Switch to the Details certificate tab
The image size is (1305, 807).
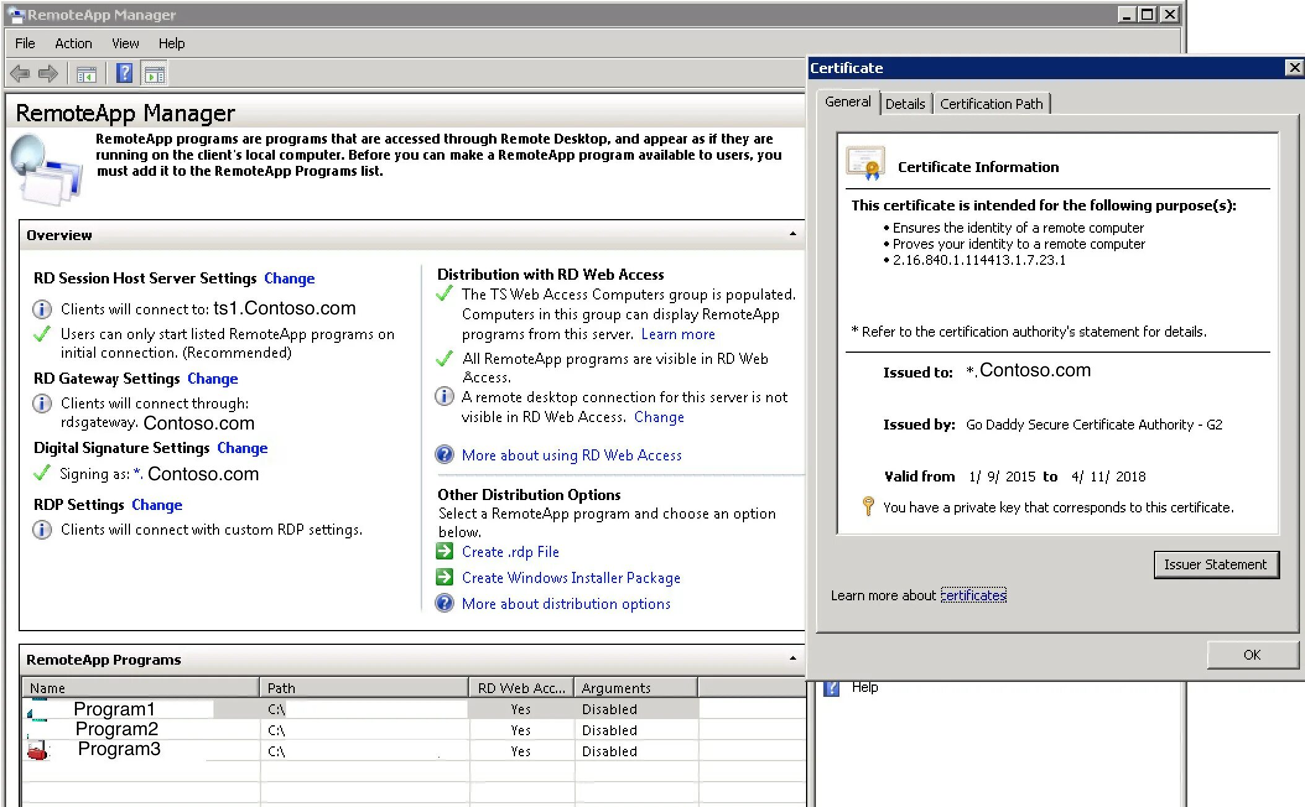pos(904,104)
